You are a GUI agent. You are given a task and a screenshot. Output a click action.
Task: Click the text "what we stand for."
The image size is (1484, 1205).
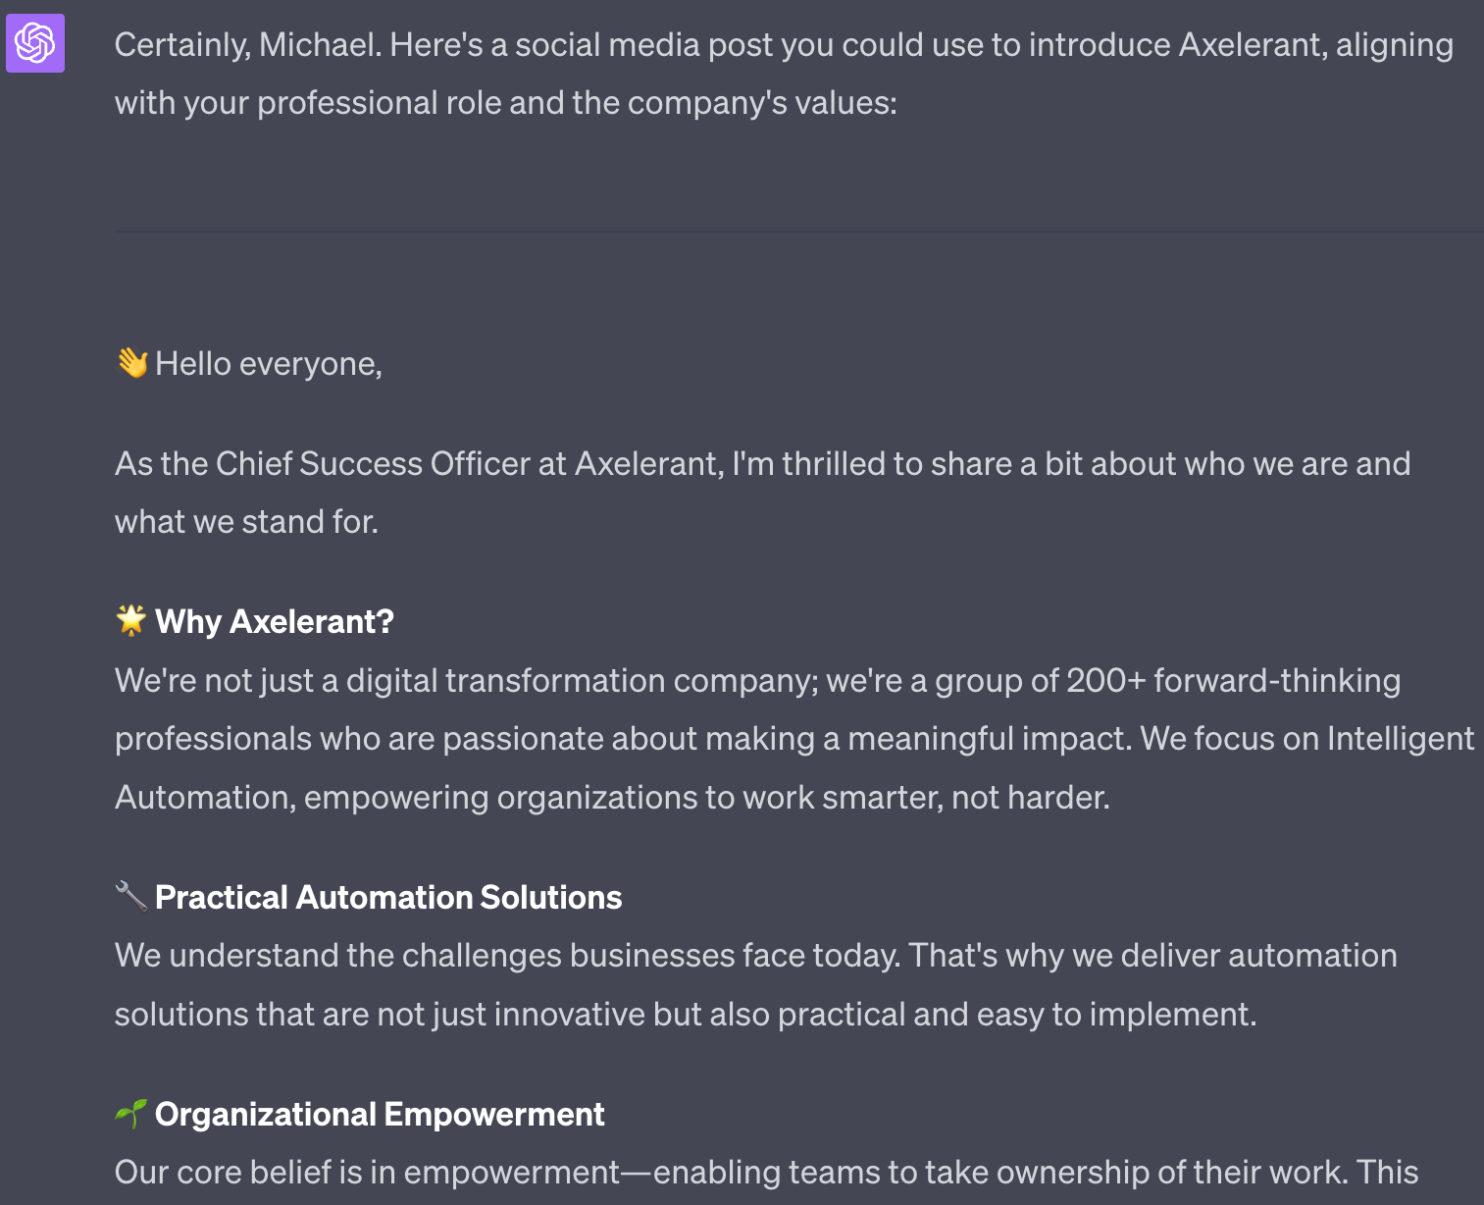246,521
